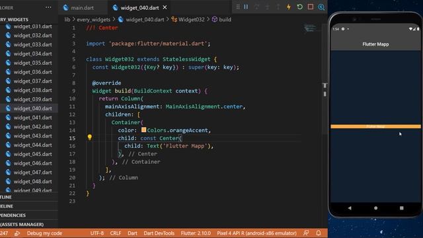Restart debugging with green restart icon
423x238 pixels.
point(299,7)
